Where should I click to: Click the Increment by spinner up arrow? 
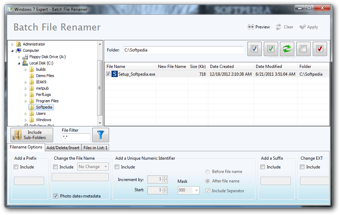(165, 178)
